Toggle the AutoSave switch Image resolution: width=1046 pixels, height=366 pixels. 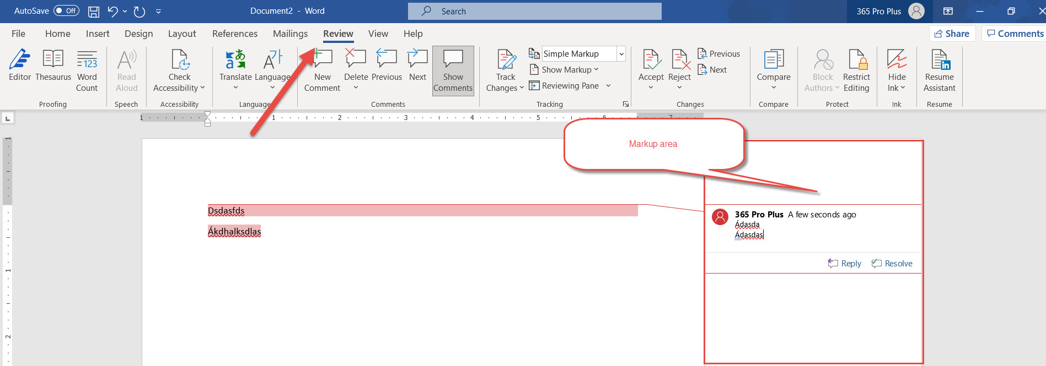[66, 11]
